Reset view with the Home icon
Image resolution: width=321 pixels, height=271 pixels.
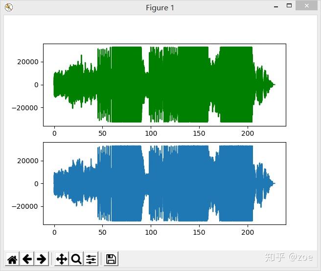coord(12,259)
